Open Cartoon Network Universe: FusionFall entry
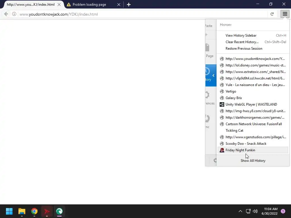Viewport: 291px width, 218px height. pyautogui.click(x=253, y=124)
